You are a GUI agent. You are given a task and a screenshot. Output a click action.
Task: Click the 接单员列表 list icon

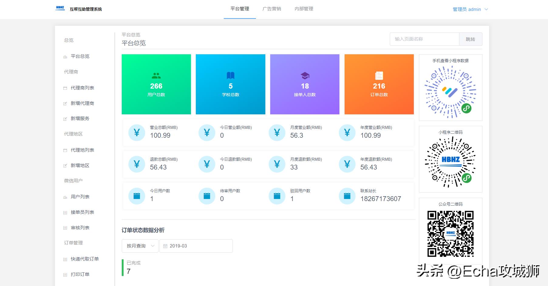pyautogui.click(x=65, y=212)
